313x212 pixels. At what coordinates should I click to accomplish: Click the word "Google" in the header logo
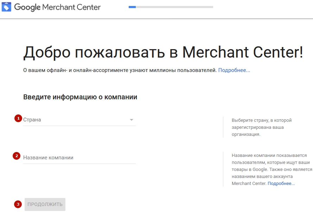click(x=27, y=7)
